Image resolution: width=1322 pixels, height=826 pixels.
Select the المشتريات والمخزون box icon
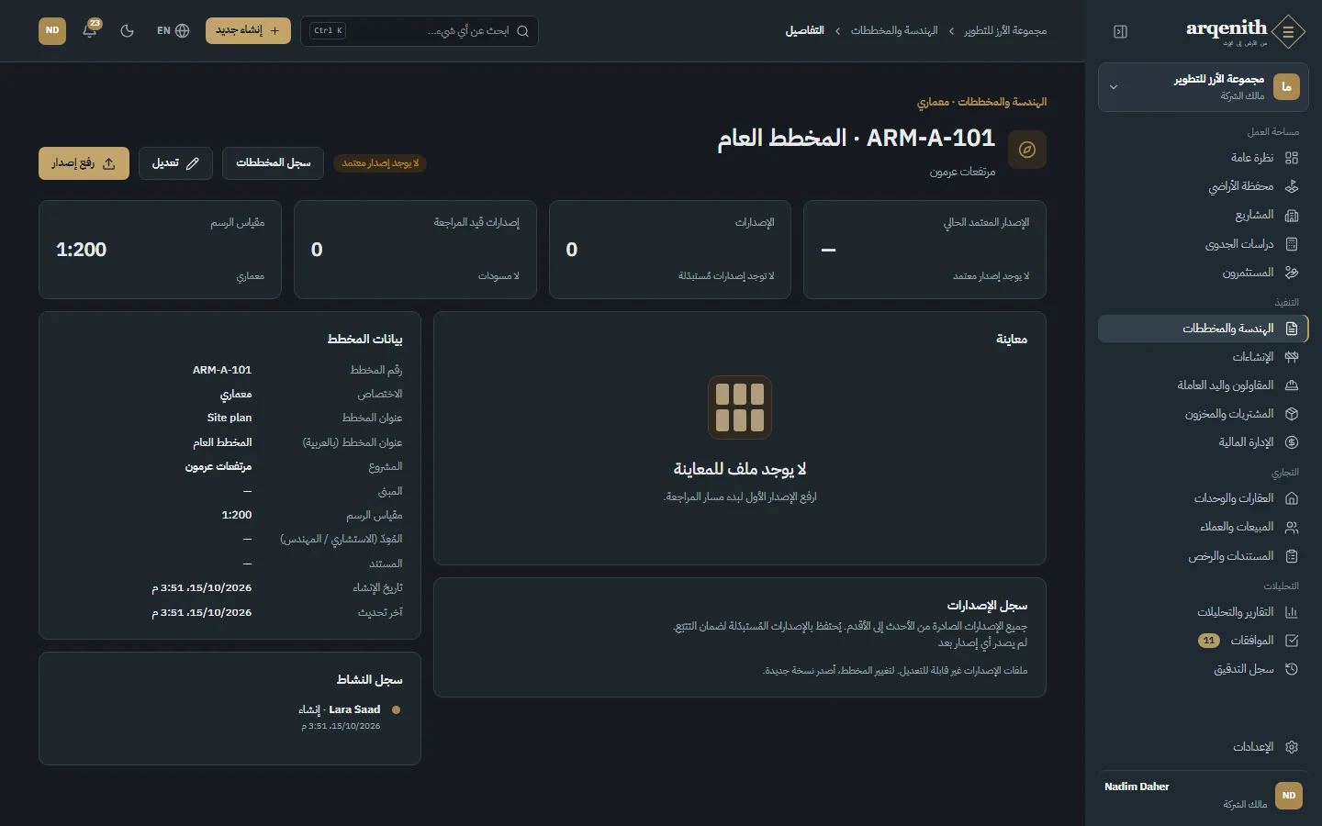1292,414
